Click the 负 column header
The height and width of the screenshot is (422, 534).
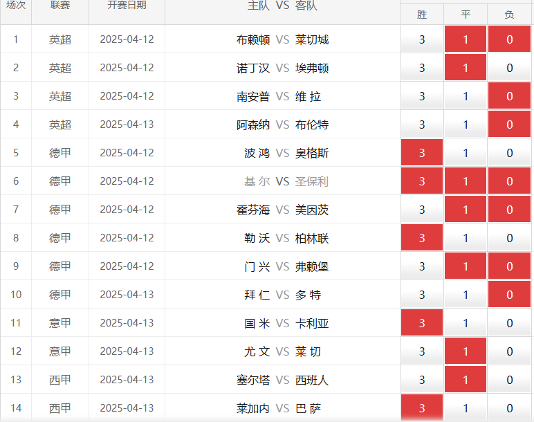tap(509, 15)
